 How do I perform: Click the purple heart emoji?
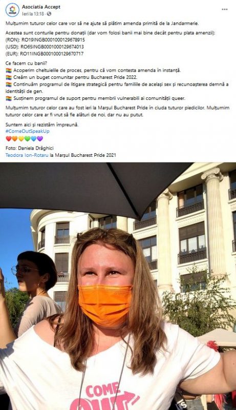click(40, 138)
